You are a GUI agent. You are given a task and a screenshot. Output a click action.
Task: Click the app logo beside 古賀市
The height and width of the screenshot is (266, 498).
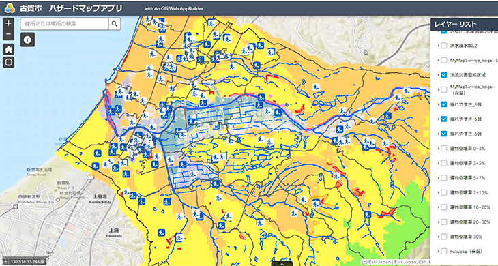tap(10, 8)
